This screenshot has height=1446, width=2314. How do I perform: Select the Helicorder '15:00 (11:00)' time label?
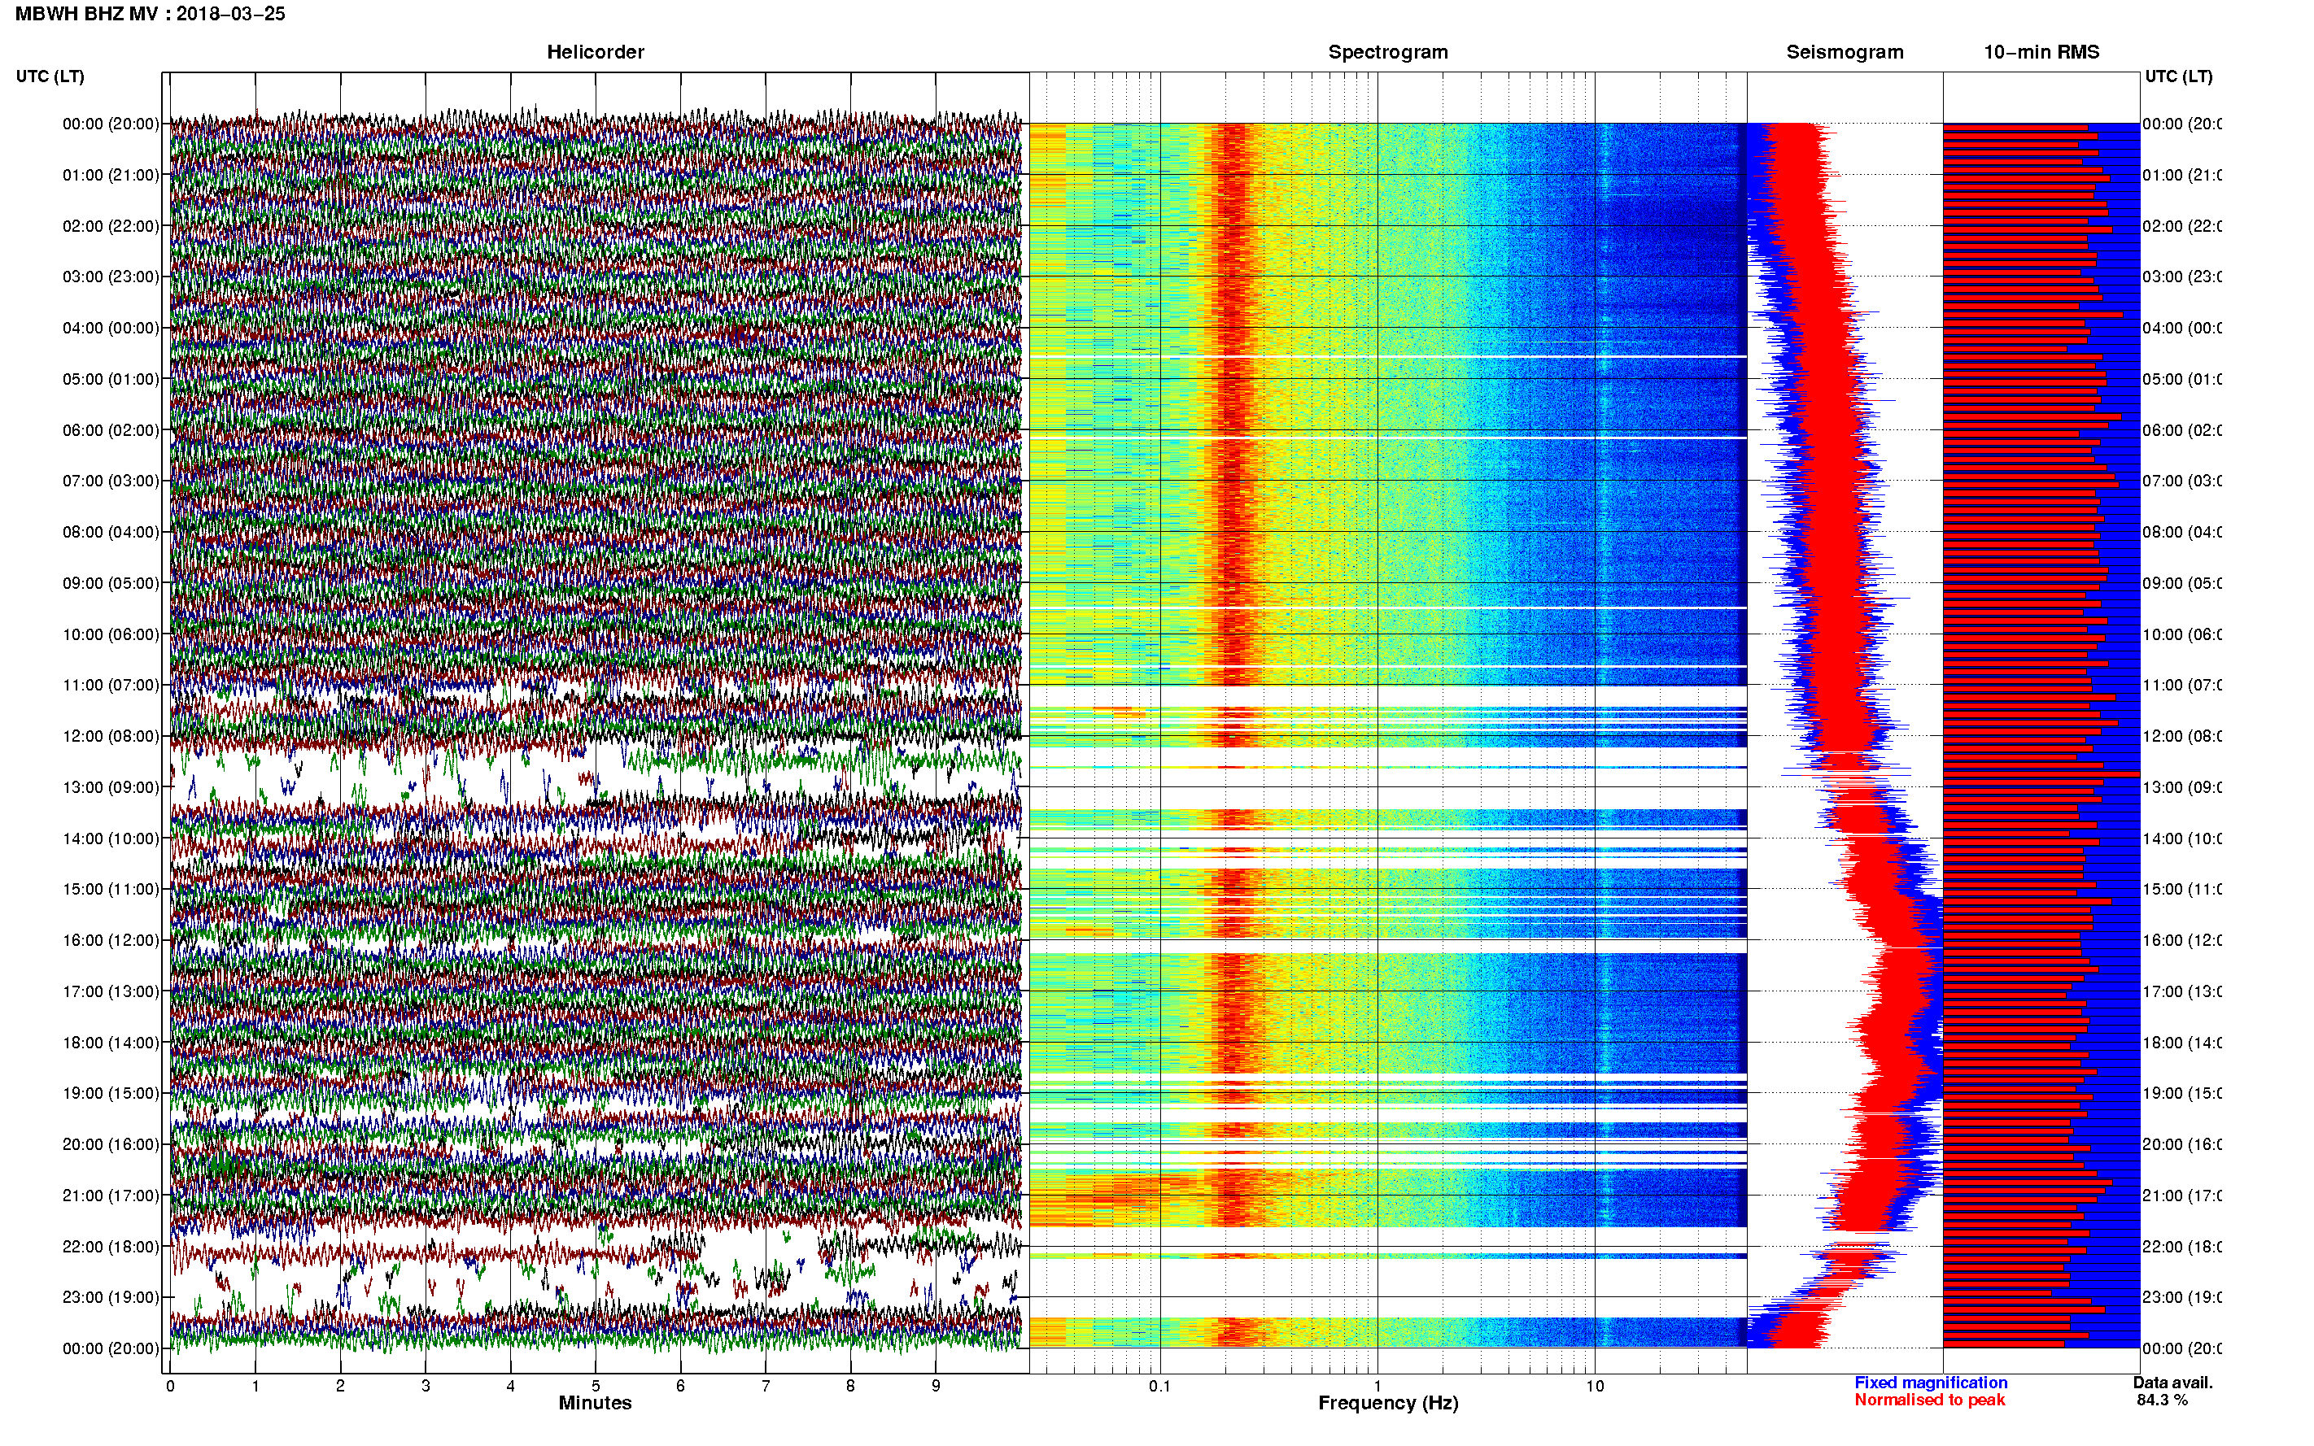[x=110, y=888]
